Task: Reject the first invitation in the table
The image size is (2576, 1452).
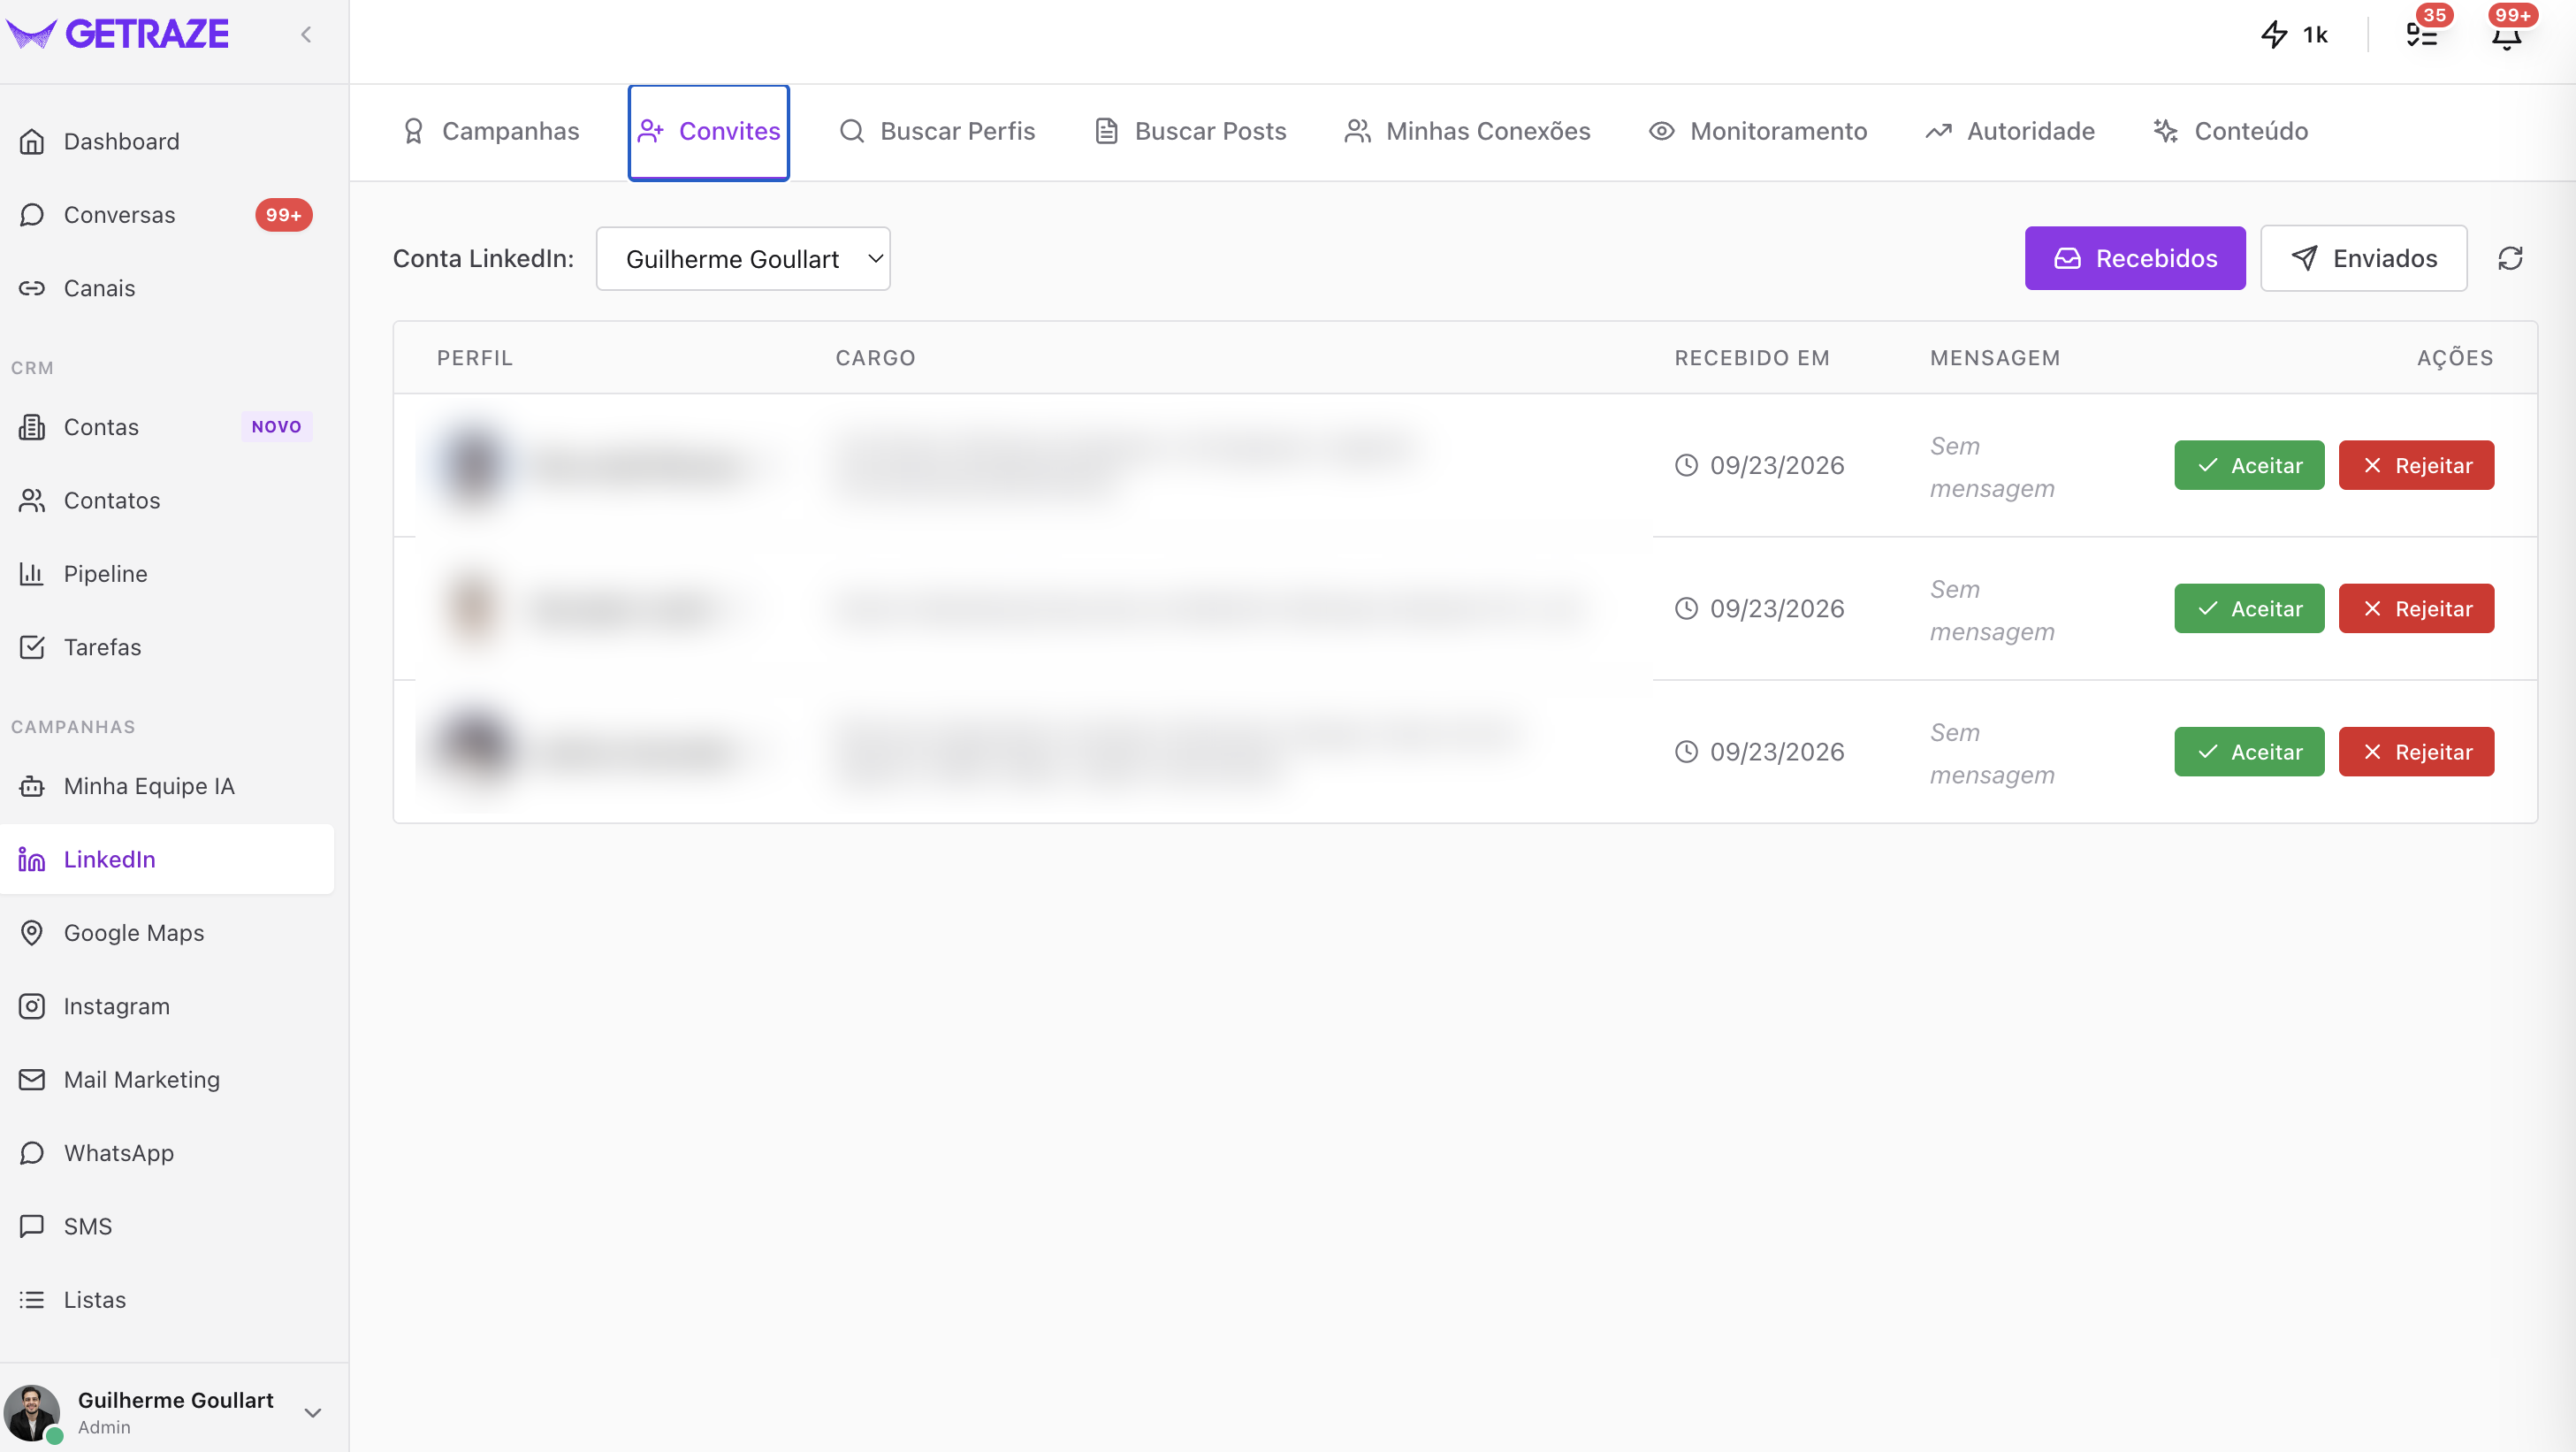Action: pos(2416,465)
